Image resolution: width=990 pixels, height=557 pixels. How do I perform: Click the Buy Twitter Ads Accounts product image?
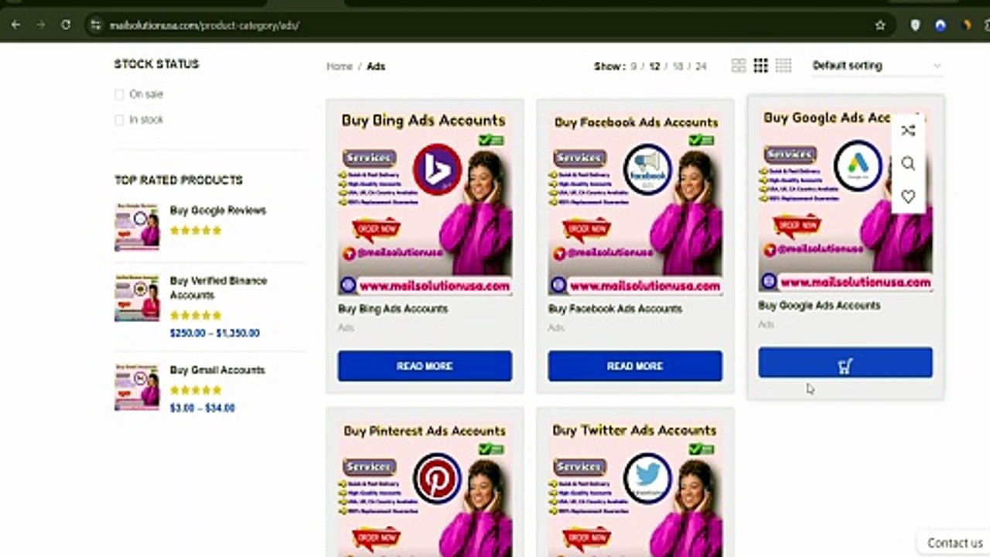635,488
